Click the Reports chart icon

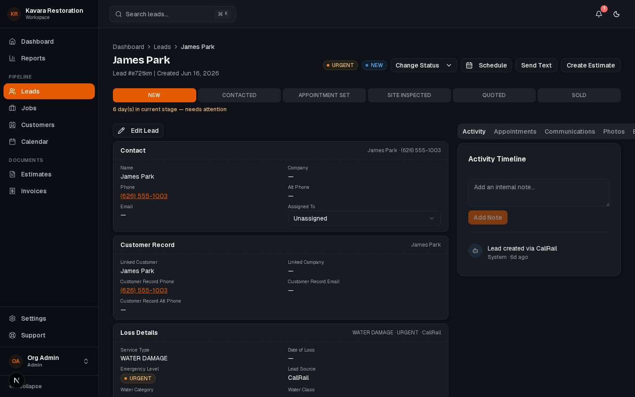coord(12,58)
